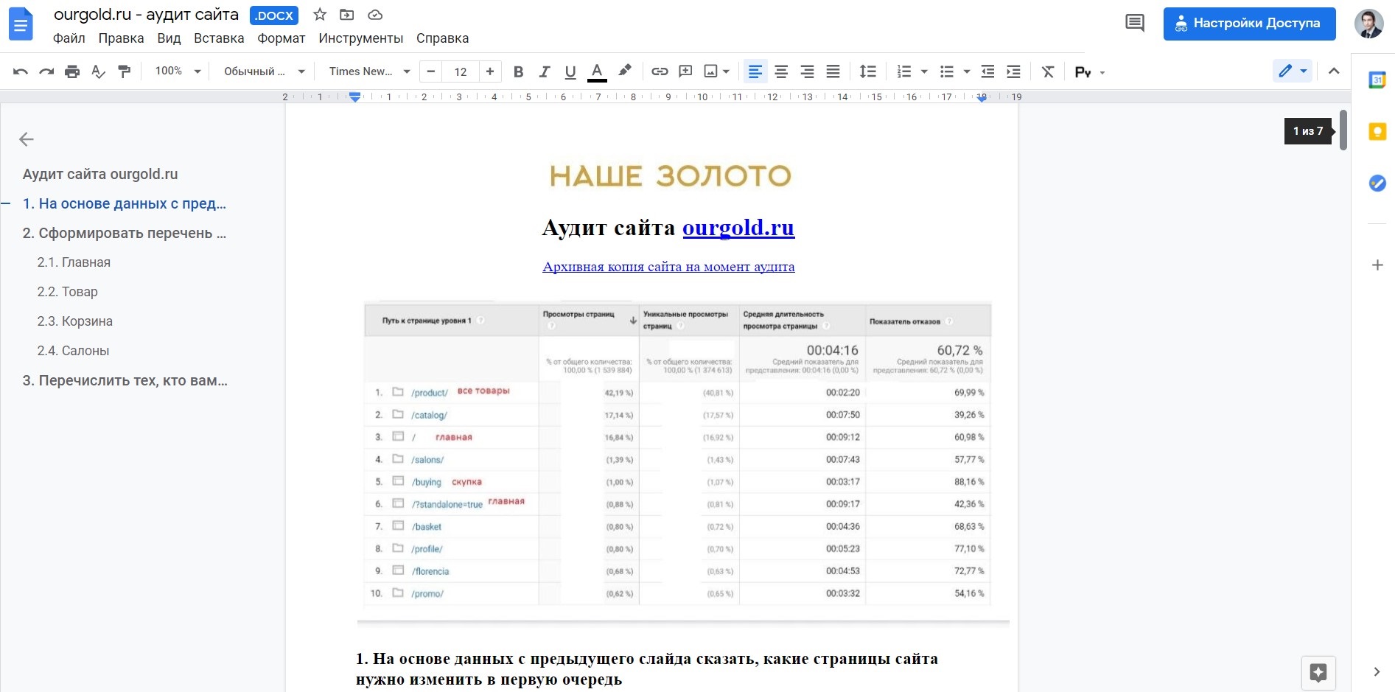
Task: Toggle underline formatting
Action: click(570, 71)
